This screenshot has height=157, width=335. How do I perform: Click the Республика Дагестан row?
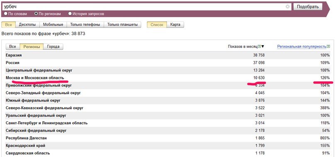(168, 138)
